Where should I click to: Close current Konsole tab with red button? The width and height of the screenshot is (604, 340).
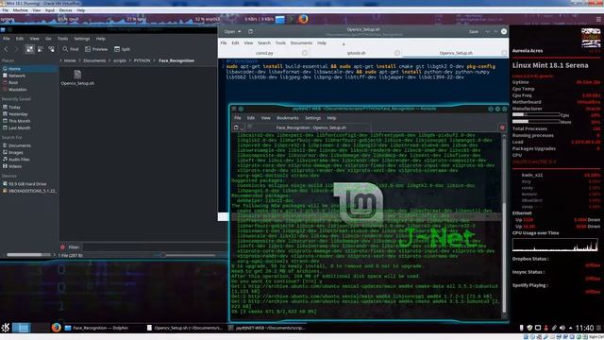tap(502, 127)
